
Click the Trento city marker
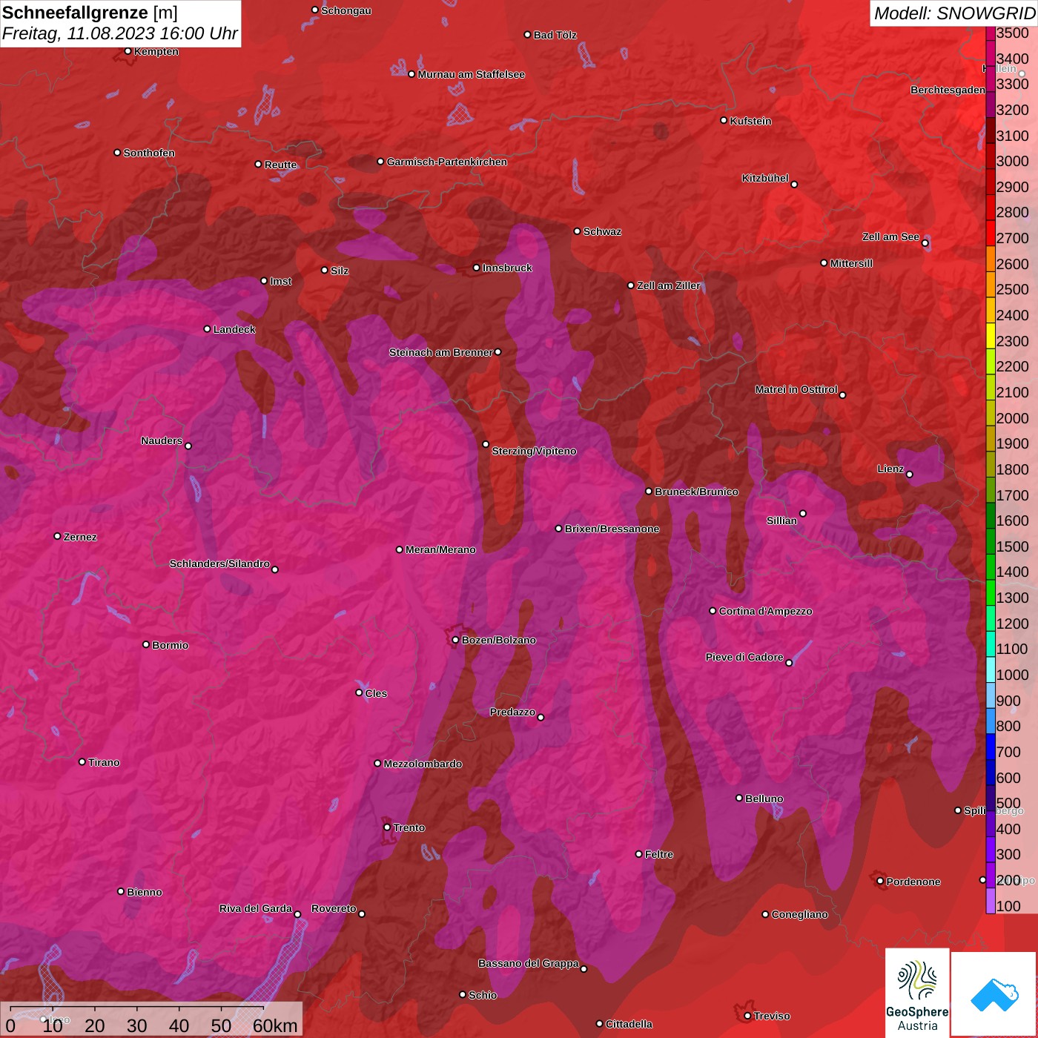coord(387,827)
